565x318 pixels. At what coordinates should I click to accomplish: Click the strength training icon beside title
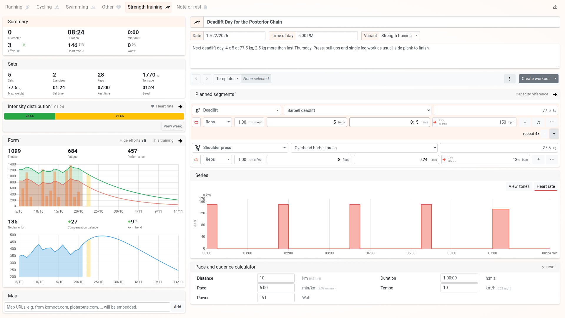(x=197, y=22)
